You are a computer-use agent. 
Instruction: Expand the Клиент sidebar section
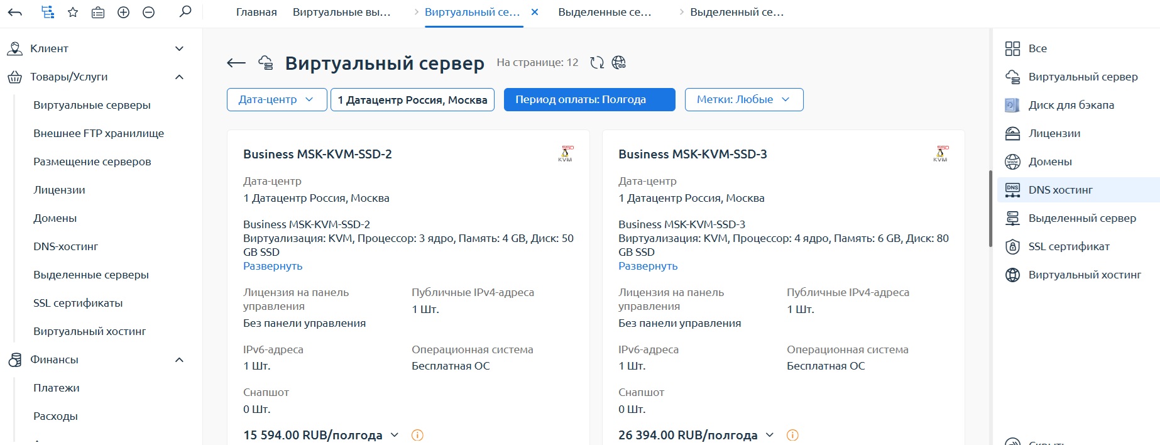point(179,48)
